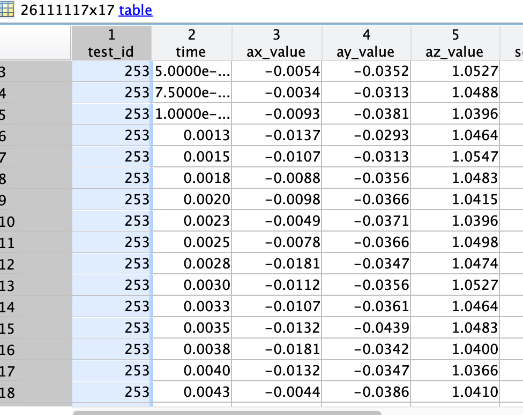Click az_value cell 1.0400
The image size is (523, 415).
[455, 349]
